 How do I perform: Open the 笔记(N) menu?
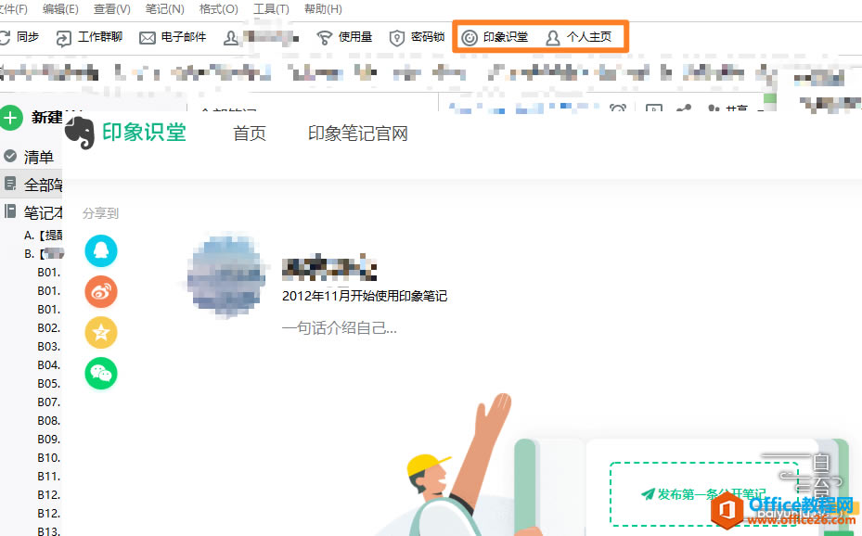pyautogui.click(x=165, y=9)
